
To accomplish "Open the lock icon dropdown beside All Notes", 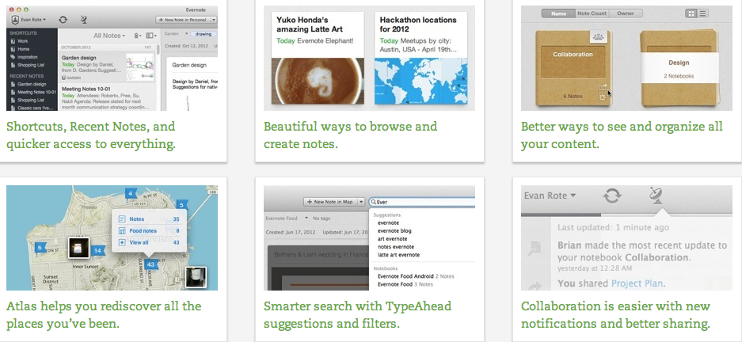I will [x=138, y=36].
